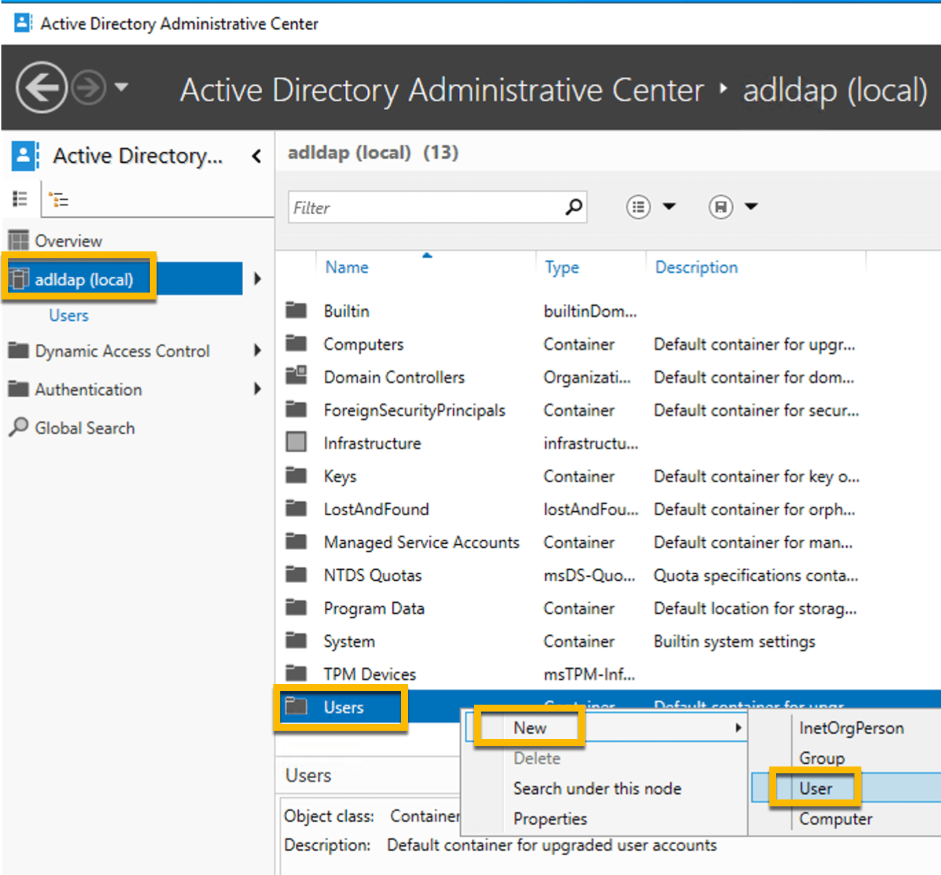Select the Domain Controllers organizational unit icon
The image size is (941, 875).
tap(296, 375)
